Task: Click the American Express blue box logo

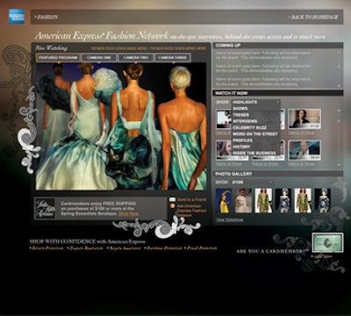Action: [x=17, y=17]
